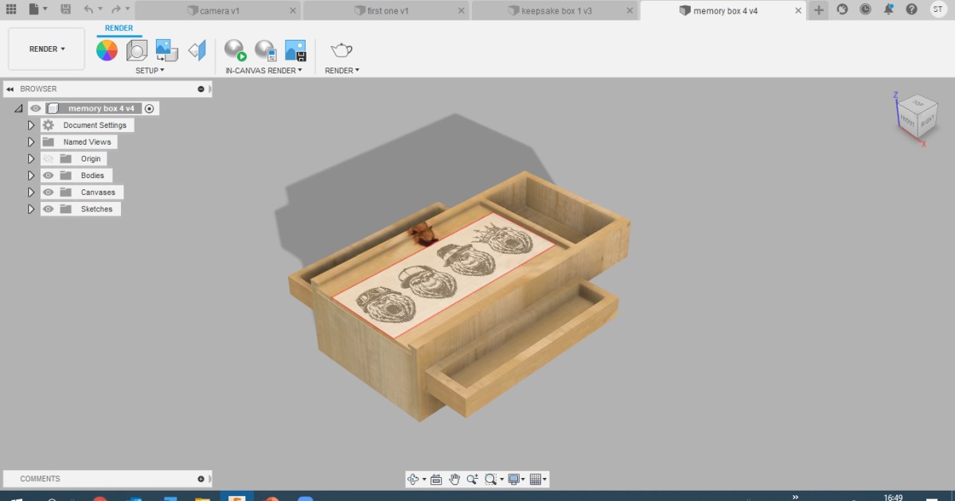Hide the Sketches folder
This screenshot has width=955, height=501.
pyautogui.click(x=48, y=208)
